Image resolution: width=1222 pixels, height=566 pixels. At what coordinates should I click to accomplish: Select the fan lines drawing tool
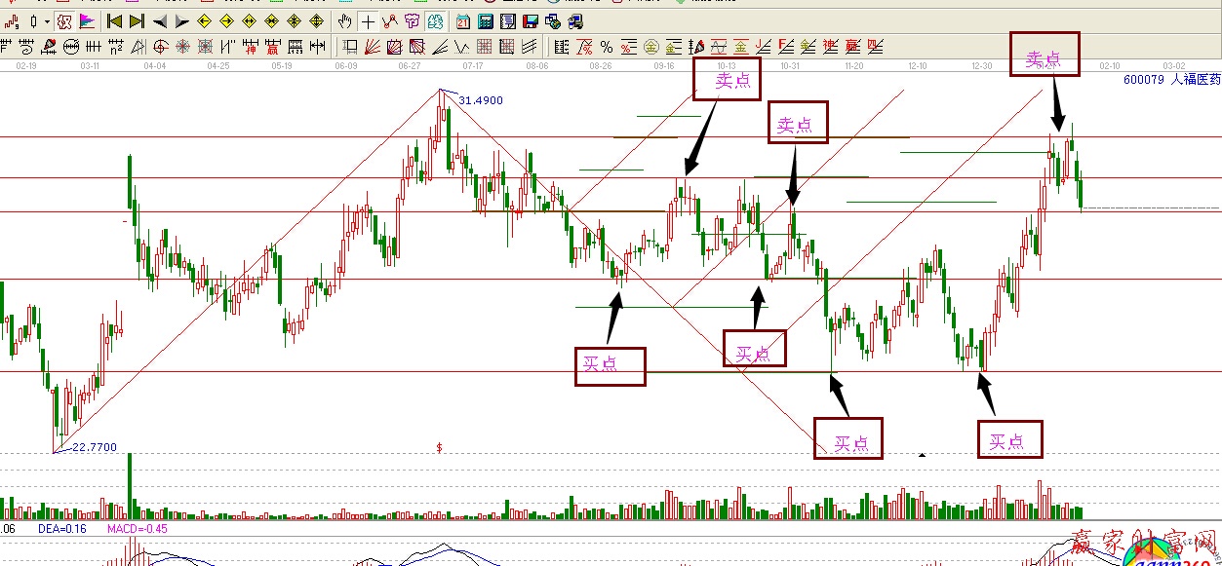pyautogui.click(x=373, y=46)
